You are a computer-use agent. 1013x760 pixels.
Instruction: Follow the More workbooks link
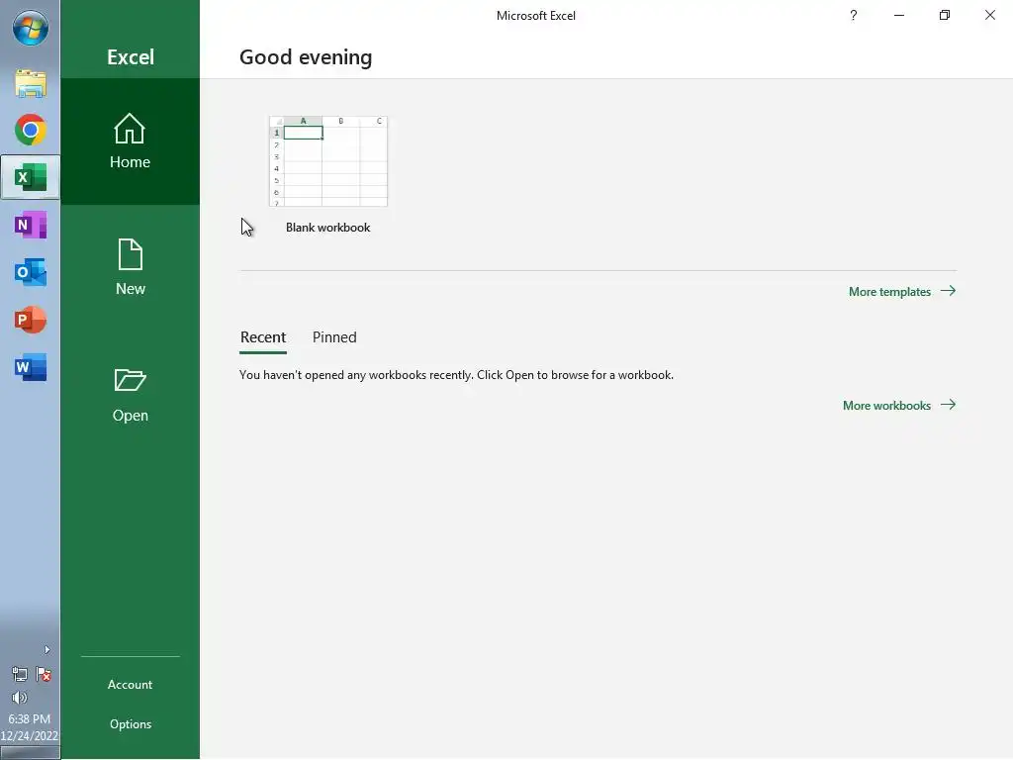click(x=899, y=405)
